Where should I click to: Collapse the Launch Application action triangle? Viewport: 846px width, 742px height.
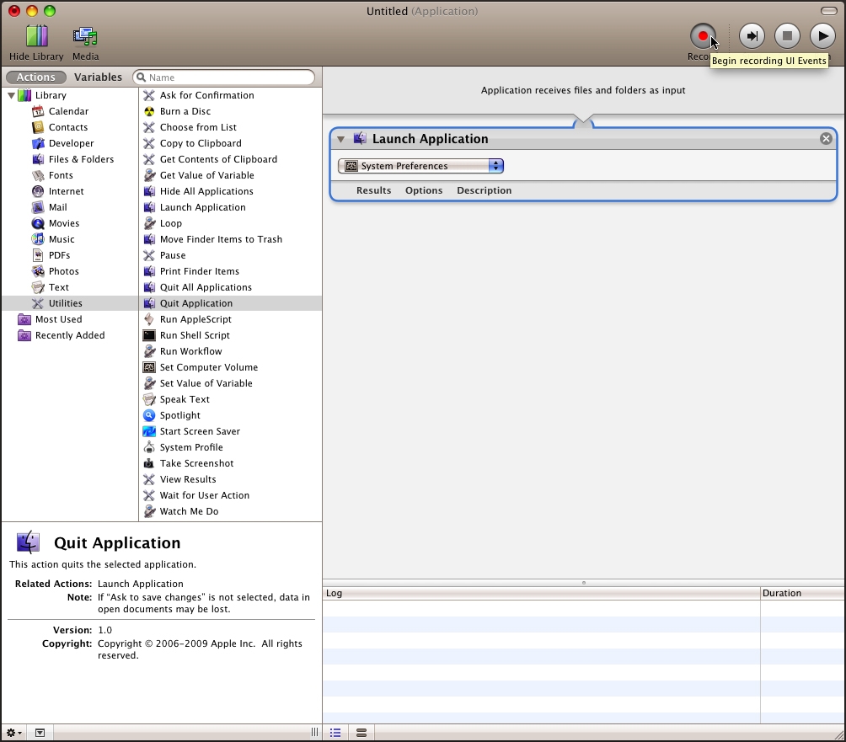coord(341,140)
